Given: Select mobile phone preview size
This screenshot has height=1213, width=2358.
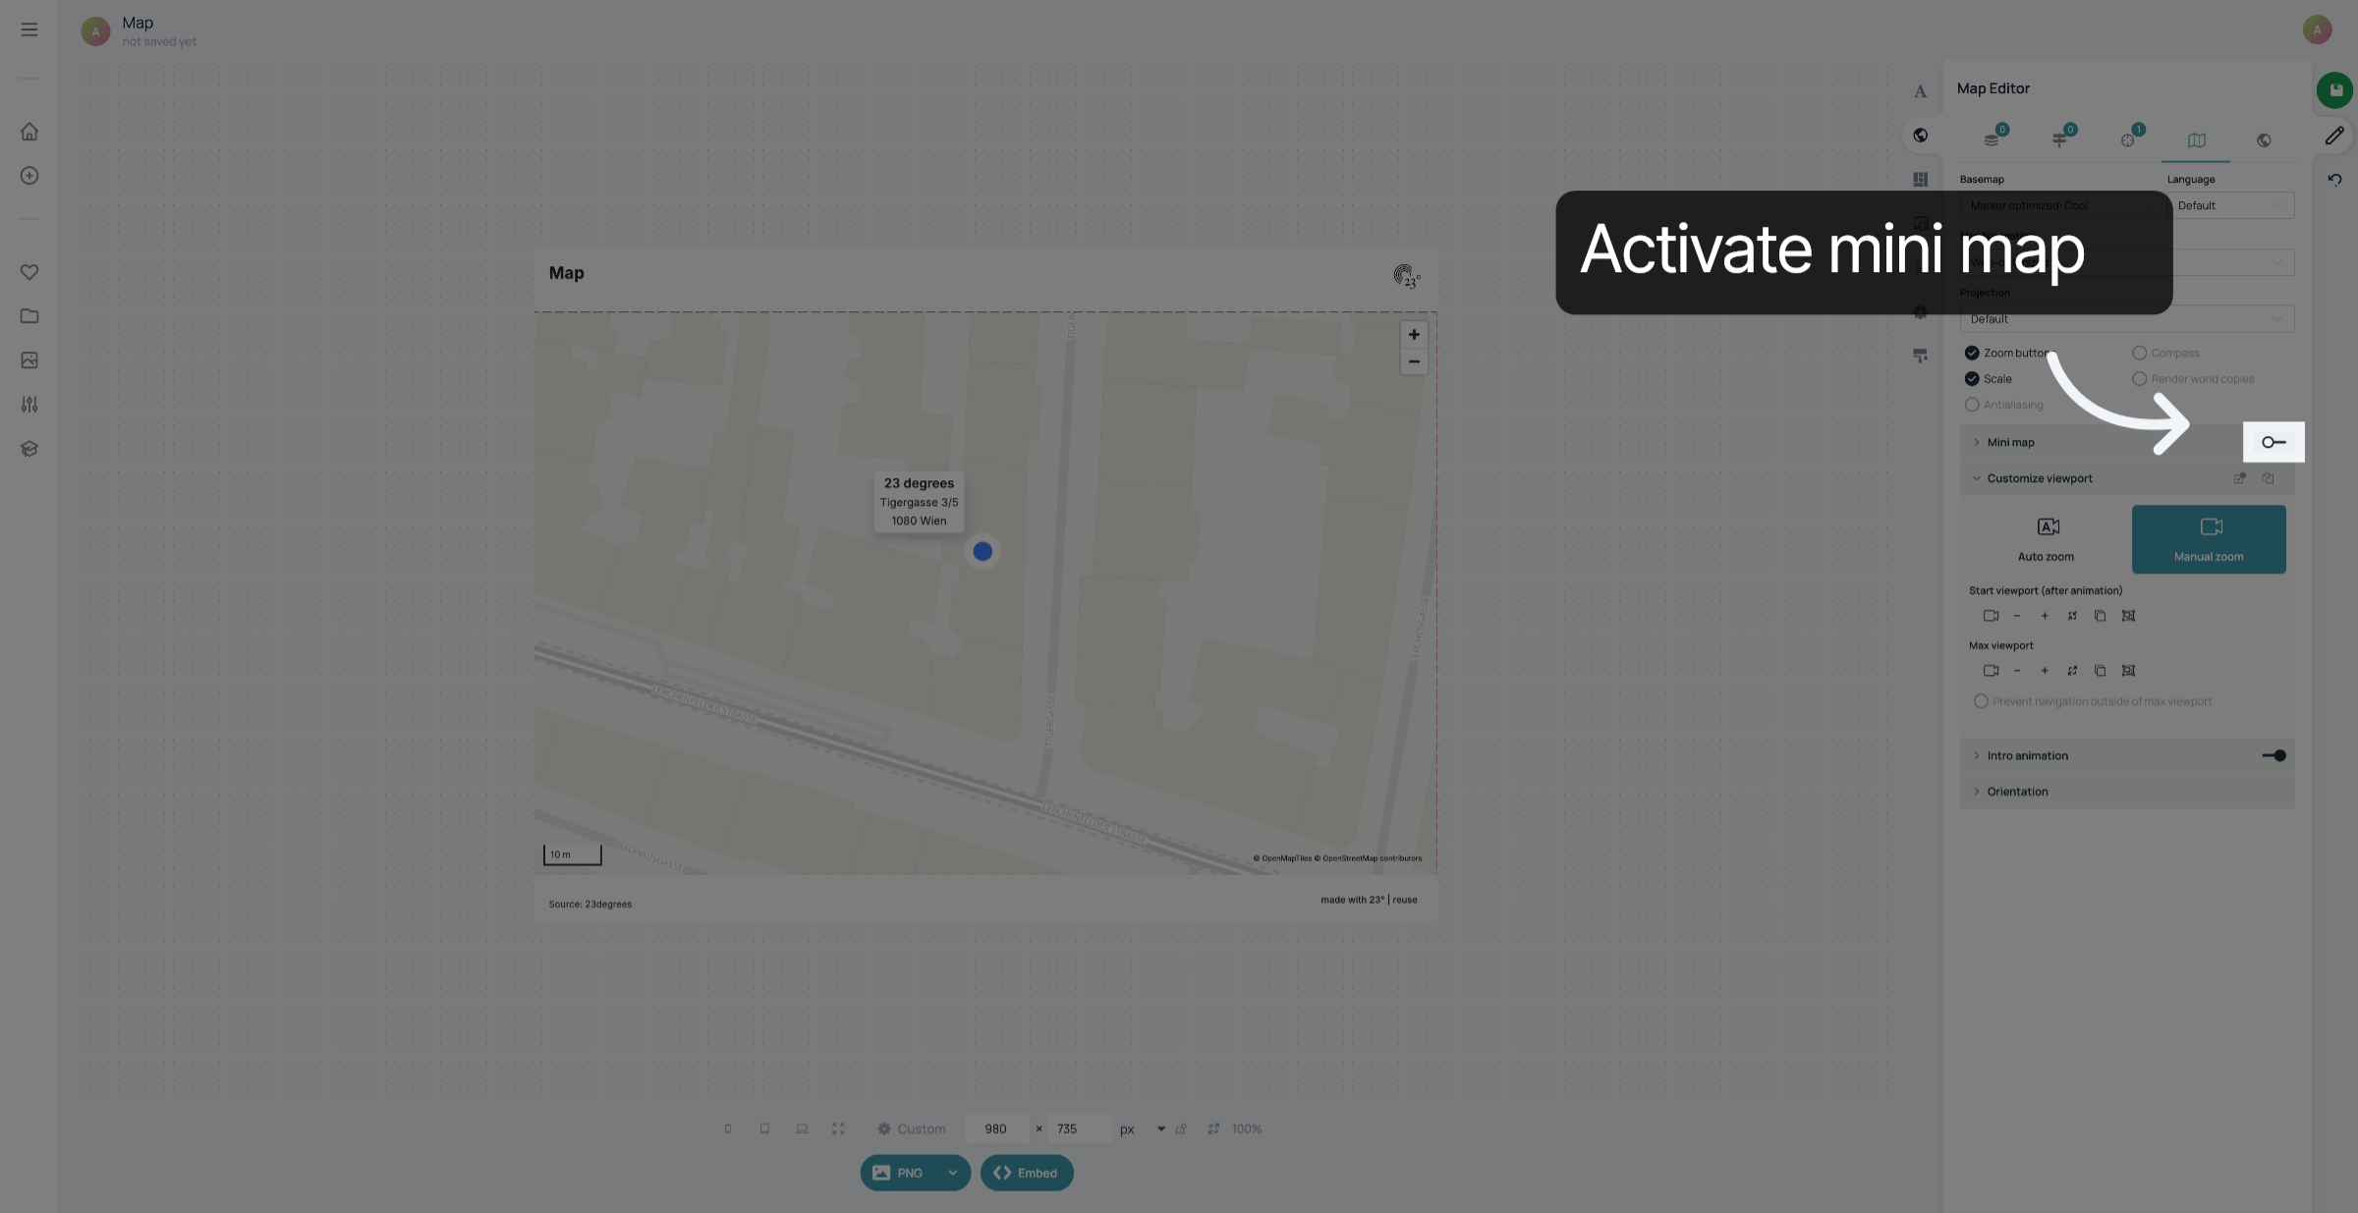Looking at the screenshot, I should 728,1130.
